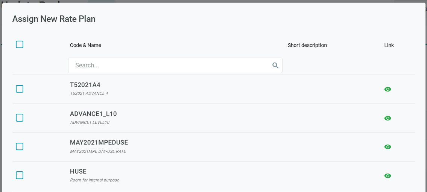
Task: Click the MAY2021MPEDUSE plan title
Action: tap(99, 142)
